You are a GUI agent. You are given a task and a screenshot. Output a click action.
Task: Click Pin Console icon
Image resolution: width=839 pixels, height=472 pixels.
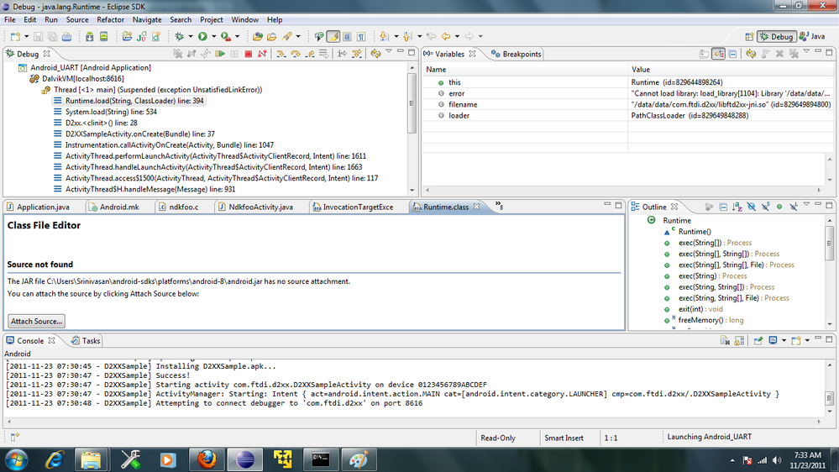tap(758, 340)
